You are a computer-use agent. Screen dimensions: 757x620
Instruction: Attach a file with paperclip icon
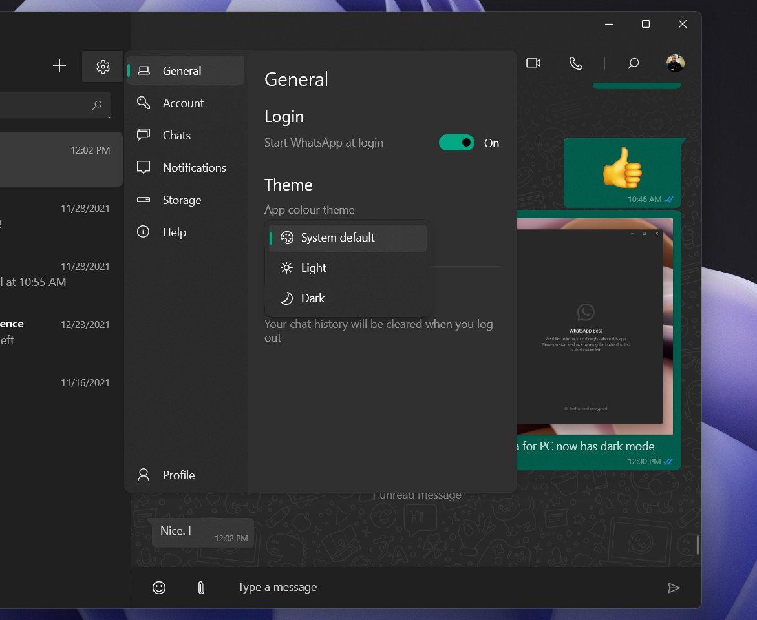click(201, 587)
